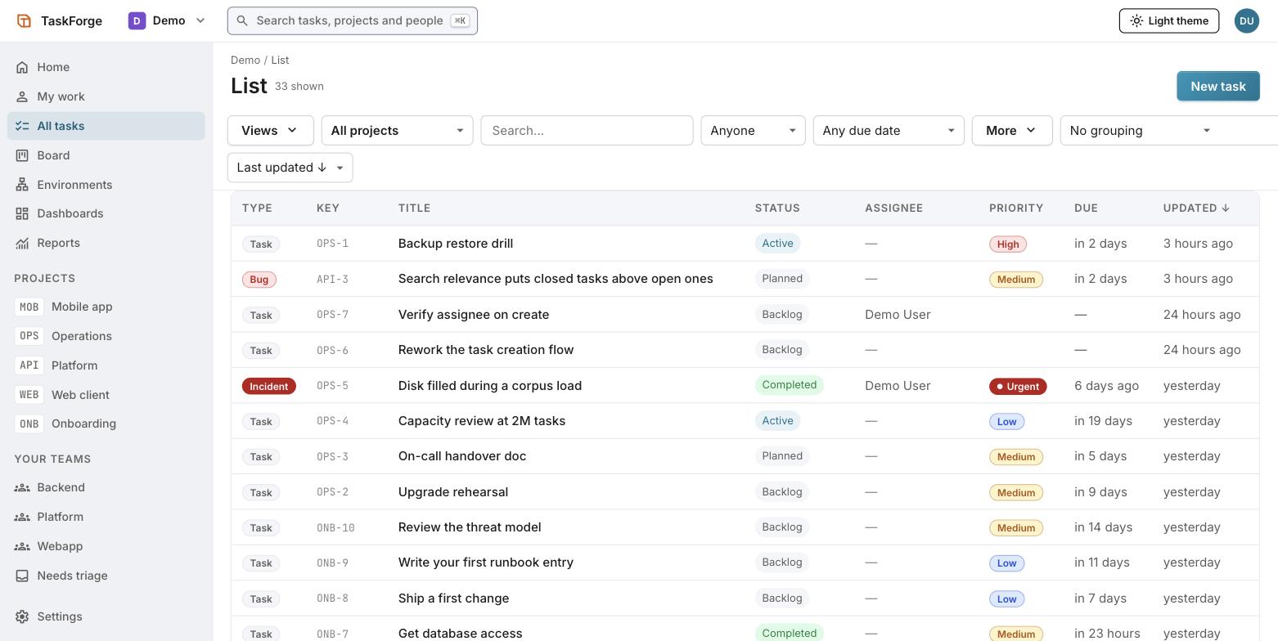The width and height of the screenshot is (1278, 641).
Task: Click the All tasks checklist icon
Action: coord(22,126)
